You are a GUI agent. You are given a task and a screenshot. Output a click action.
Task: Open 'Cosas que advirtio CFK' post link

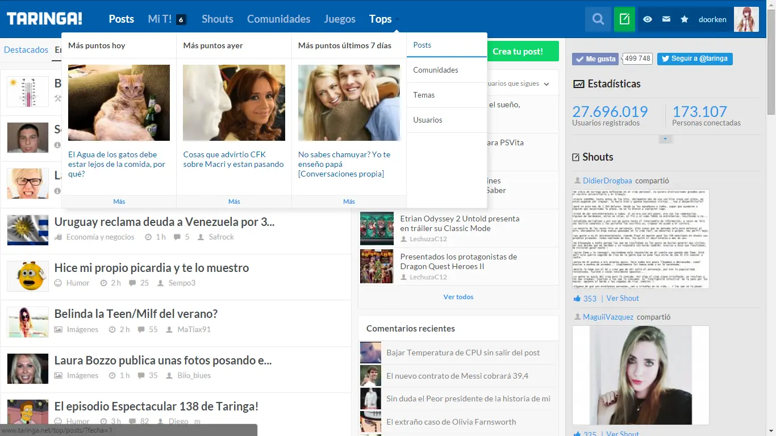[233, 160]
